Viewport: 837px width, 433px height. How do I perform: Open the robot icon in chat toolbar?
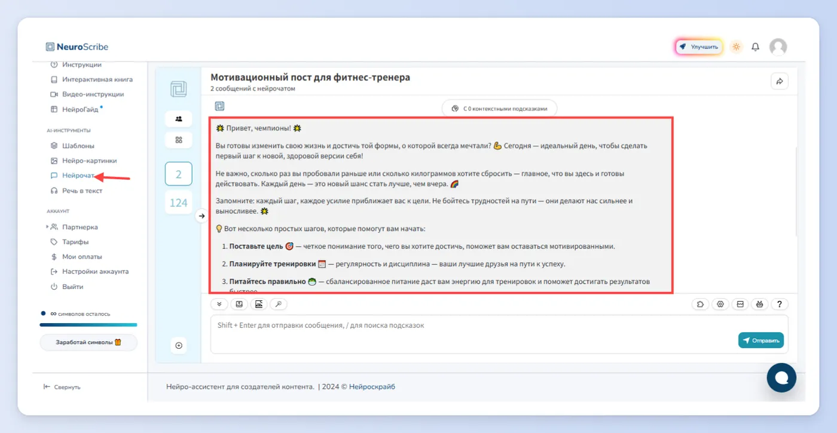[759, 304]
